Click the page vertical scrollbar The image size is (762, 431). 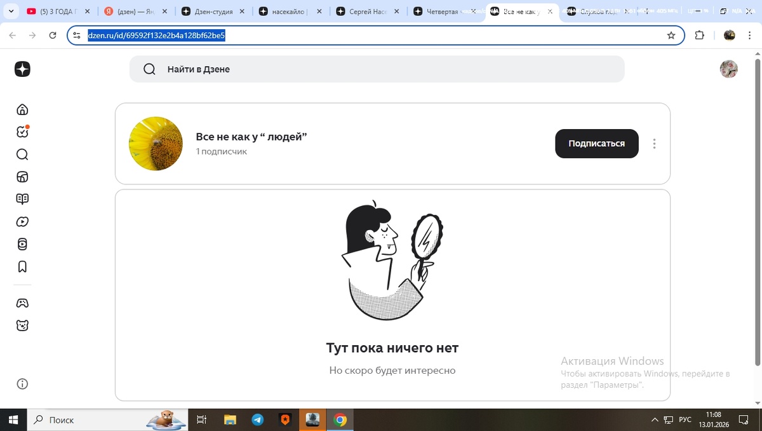click(x=758, y=214)
